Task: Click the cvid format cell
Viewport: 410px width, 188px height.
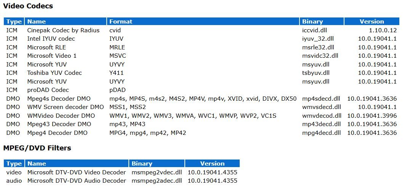Action: tap(115, 30)
